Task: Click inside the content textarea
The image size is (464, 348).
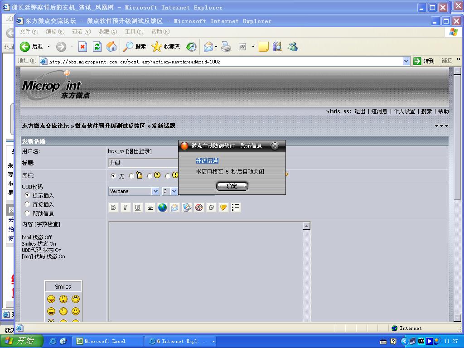Action: pos(206,271)
